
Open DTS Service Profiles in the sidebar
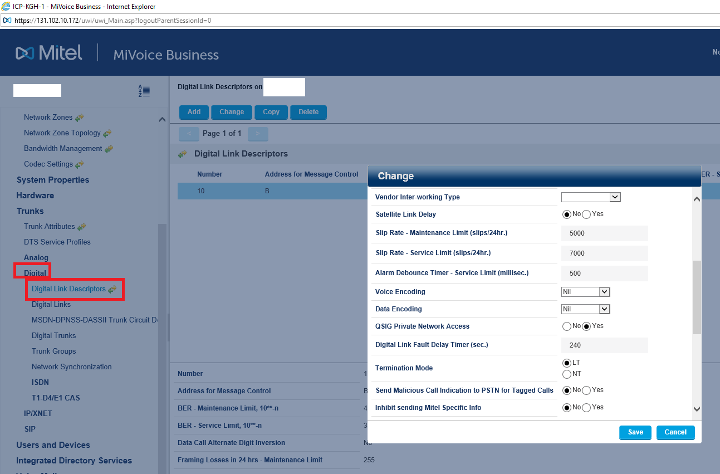pyautogui.click(x=57, y=242)
